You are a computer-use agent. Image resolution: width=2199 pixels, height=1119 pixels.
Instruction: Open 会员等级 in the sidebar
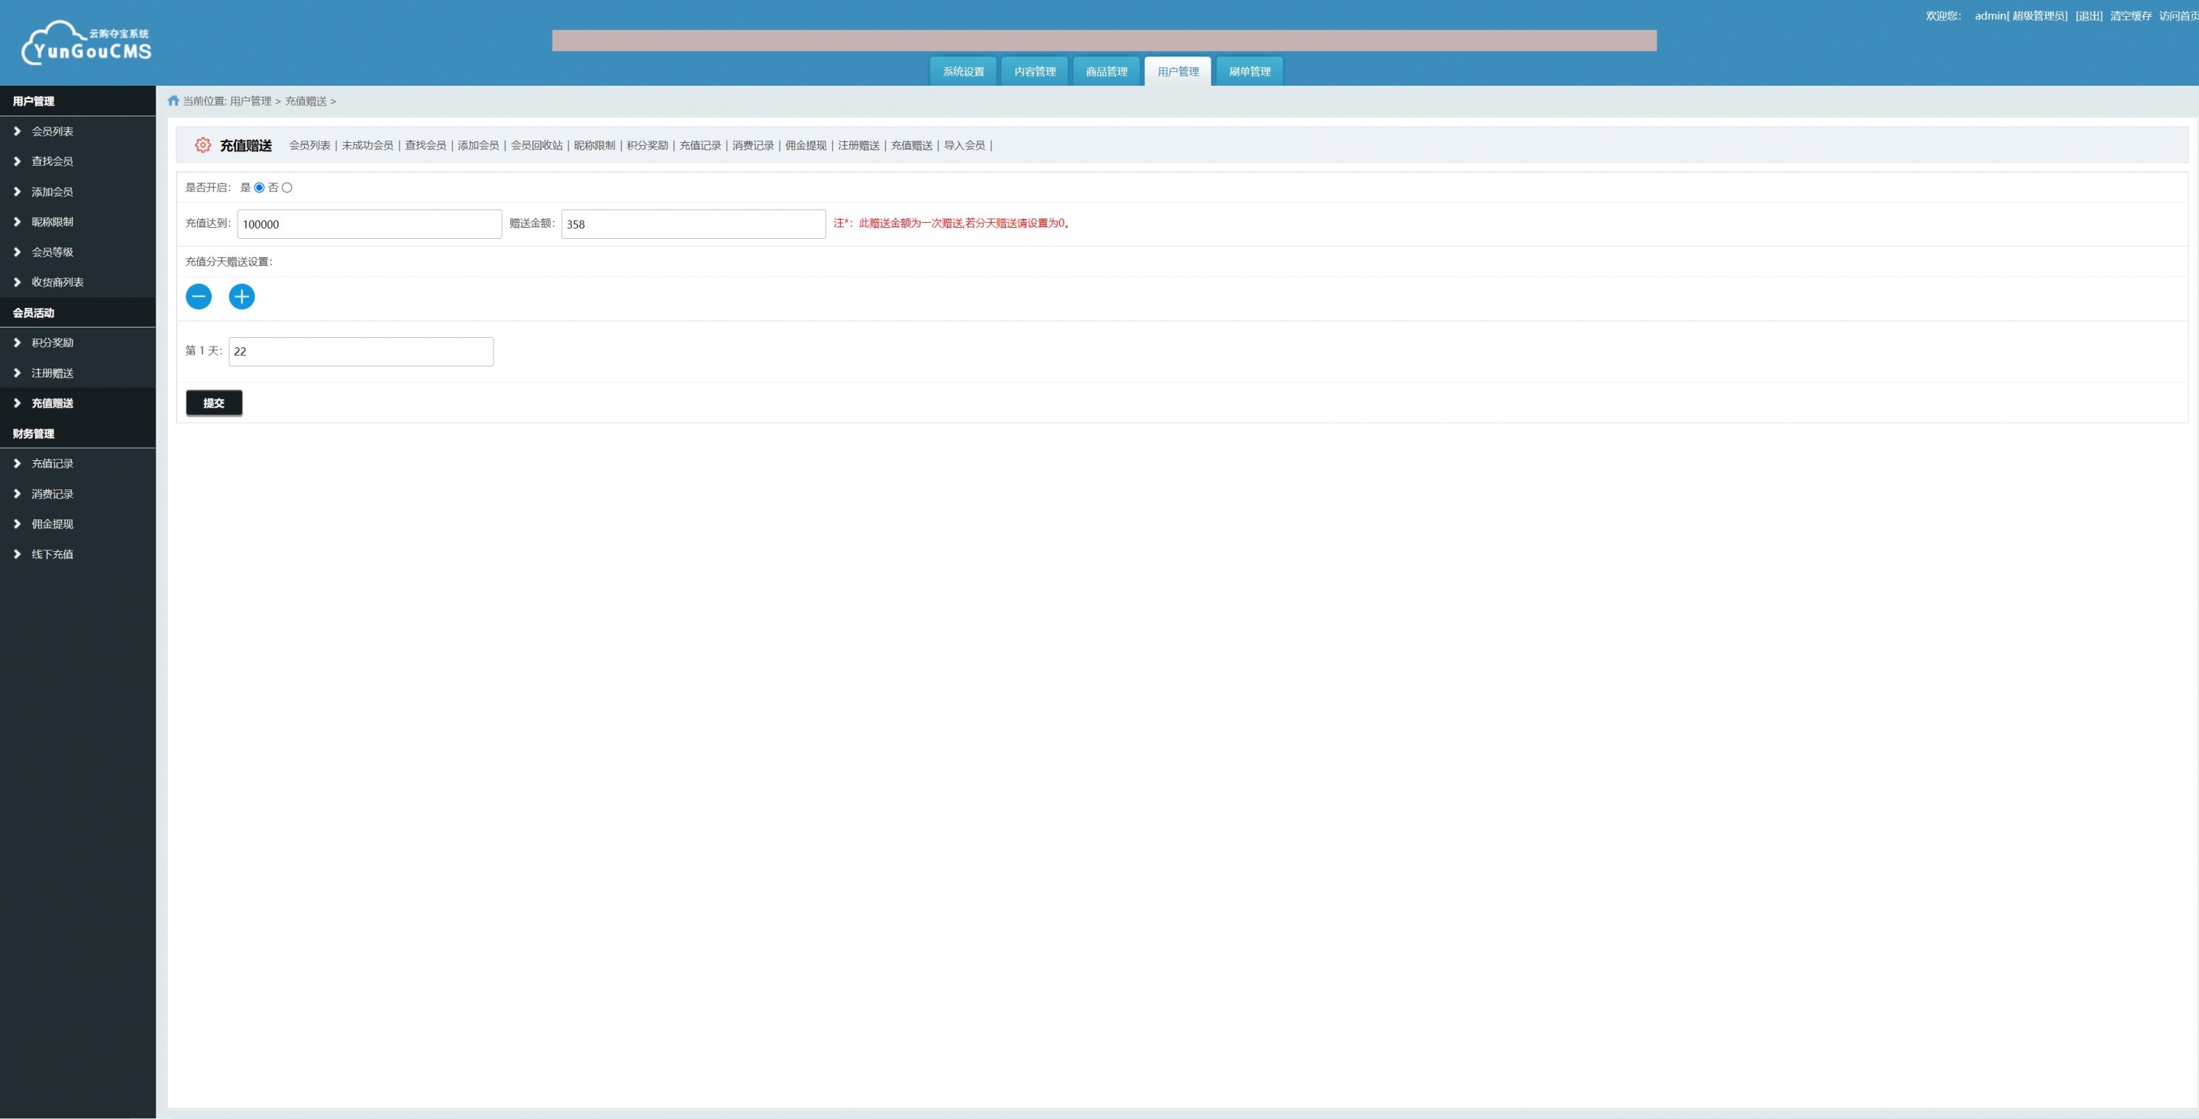(52, 252)
